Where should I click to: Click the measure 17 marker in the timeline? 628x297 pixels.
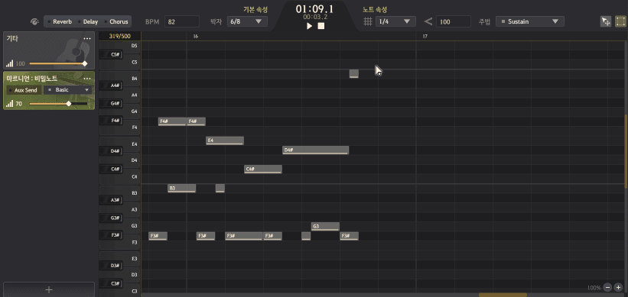(x=425, y=36)
